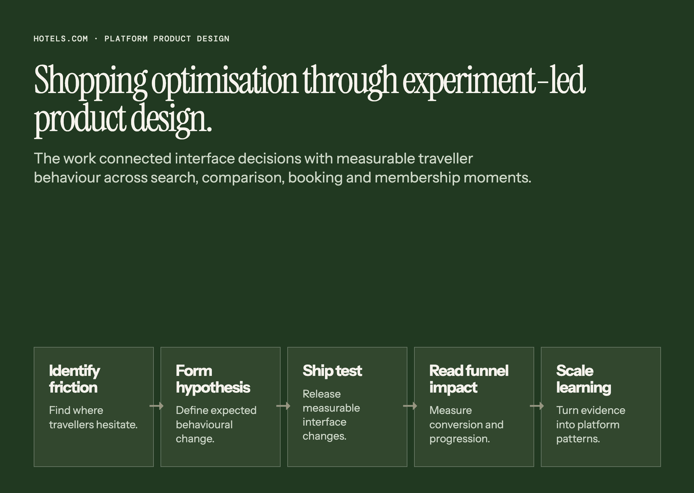Click the text 'Measure conversion and progression.'
Image resolution: width=694 pixels, height=493 pixels.
(466, 424)
